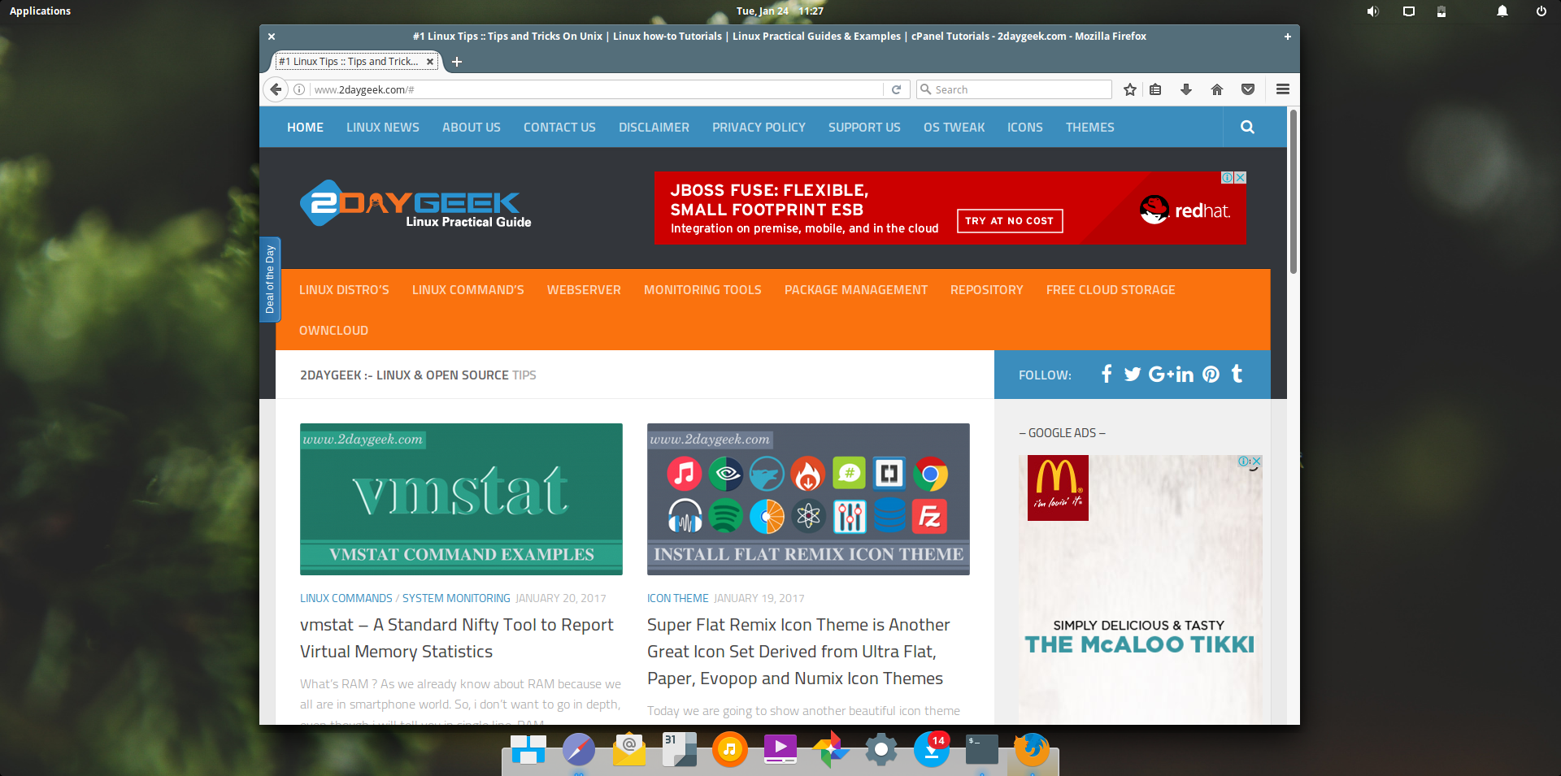This screenshot has height=776, width=1561.
Task: Open CONTACT US page
Action: [559, 128]
